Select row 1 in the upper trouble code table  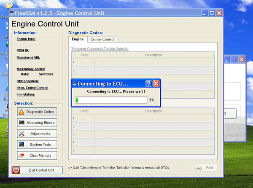click(143, 62)
